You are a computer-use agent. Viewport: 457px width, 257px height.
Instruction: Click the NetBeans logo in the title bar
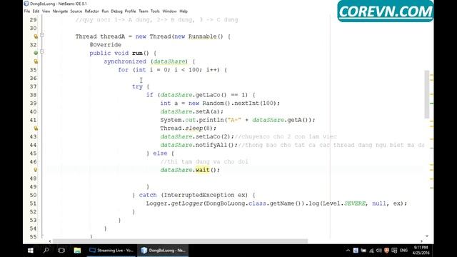26,4
